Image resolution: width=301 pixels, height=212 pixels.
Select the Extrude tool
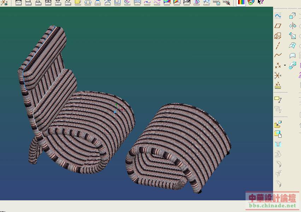[293, 16]
